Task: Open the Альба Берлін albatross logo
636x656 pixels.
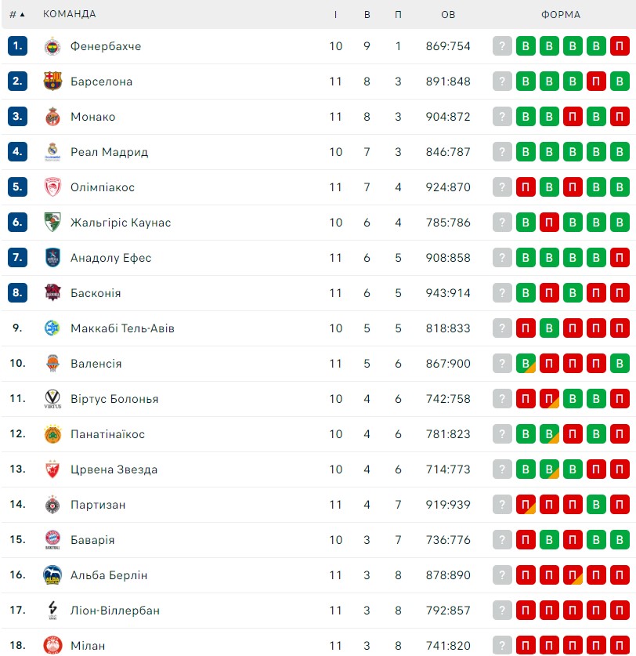Action: 52,574
